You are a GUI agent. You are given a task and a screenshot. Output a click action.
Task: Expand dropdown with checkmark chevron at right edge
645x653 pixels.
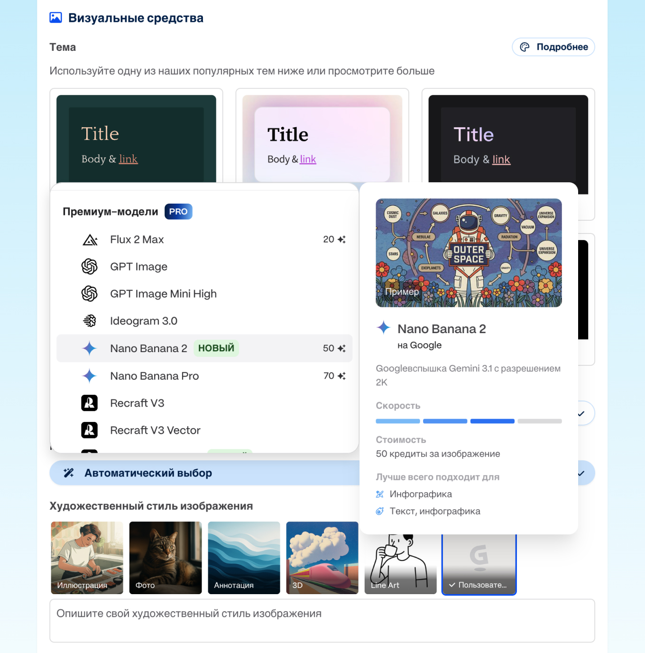(581, 414)
